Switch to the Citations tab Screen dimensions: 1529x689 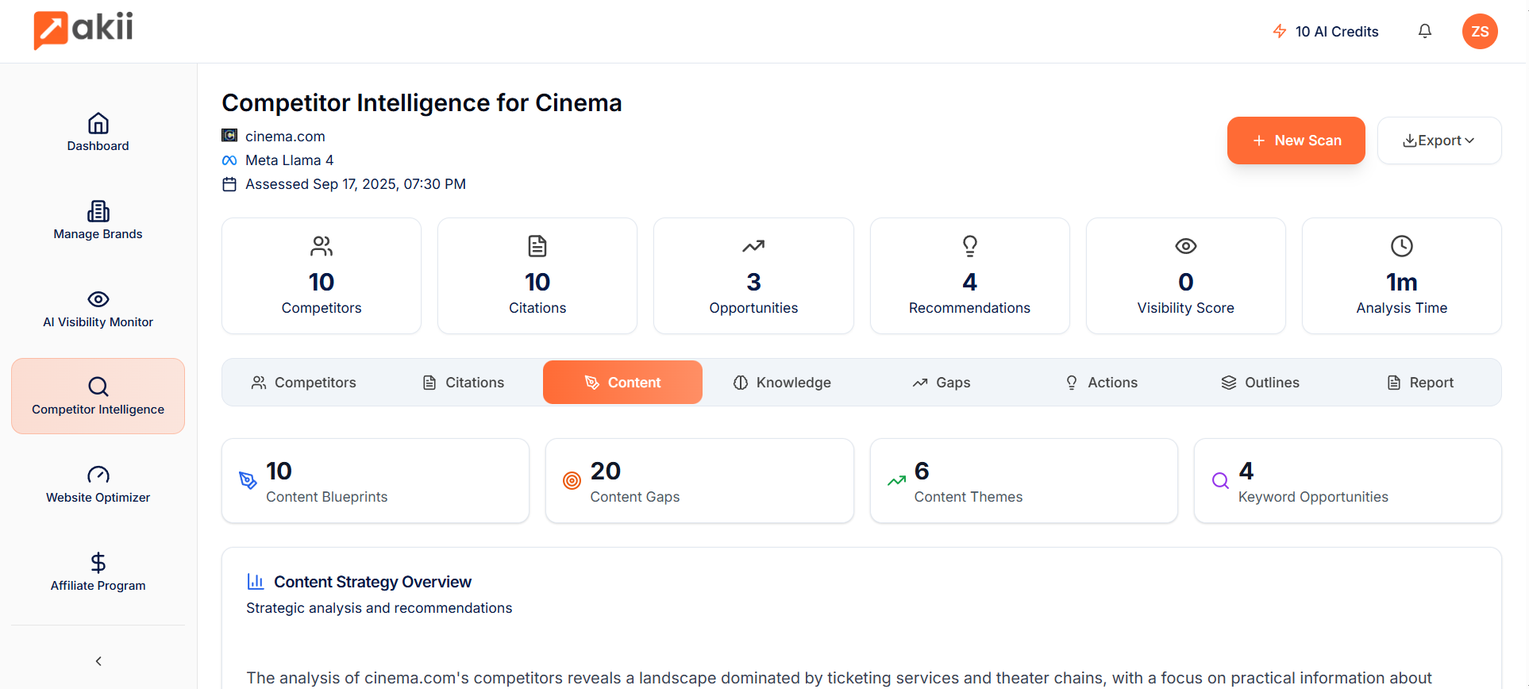click(x=464, y=383)
